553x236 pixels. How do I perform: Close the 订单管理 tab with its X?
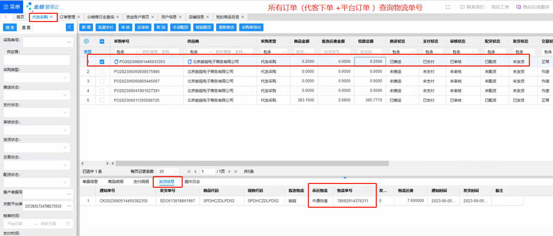[79, 17]
